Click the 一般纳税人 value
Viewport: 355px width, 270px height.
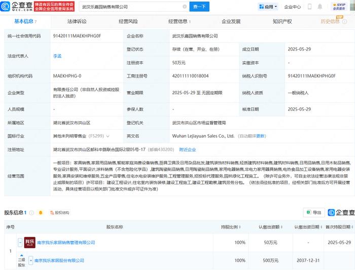point(298,93)
